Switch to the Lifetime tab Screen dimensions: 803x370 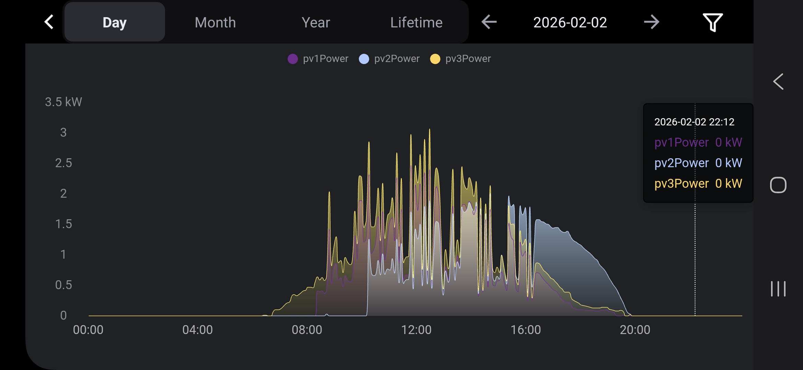(416, 22)
